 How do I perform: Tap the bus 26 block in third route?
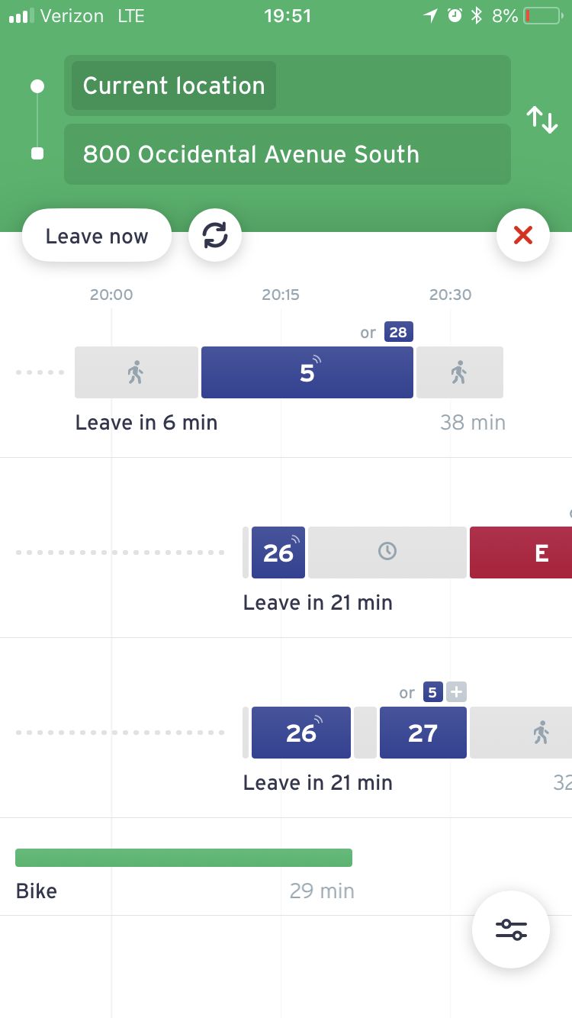pos(300,733)
